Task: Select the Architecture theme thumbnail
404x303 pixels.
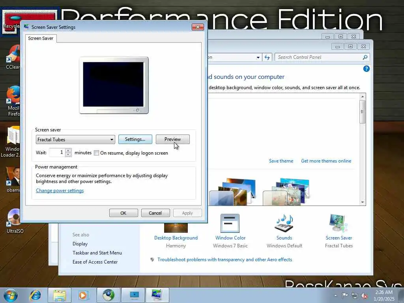Action: point(232,192)
